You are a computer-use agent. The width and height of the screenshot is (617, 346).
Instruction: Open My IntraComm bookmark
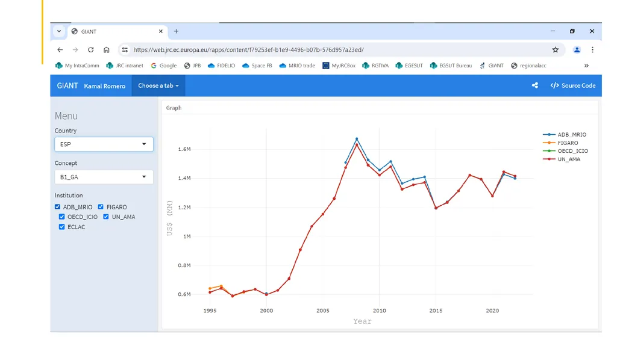point(77,66)
